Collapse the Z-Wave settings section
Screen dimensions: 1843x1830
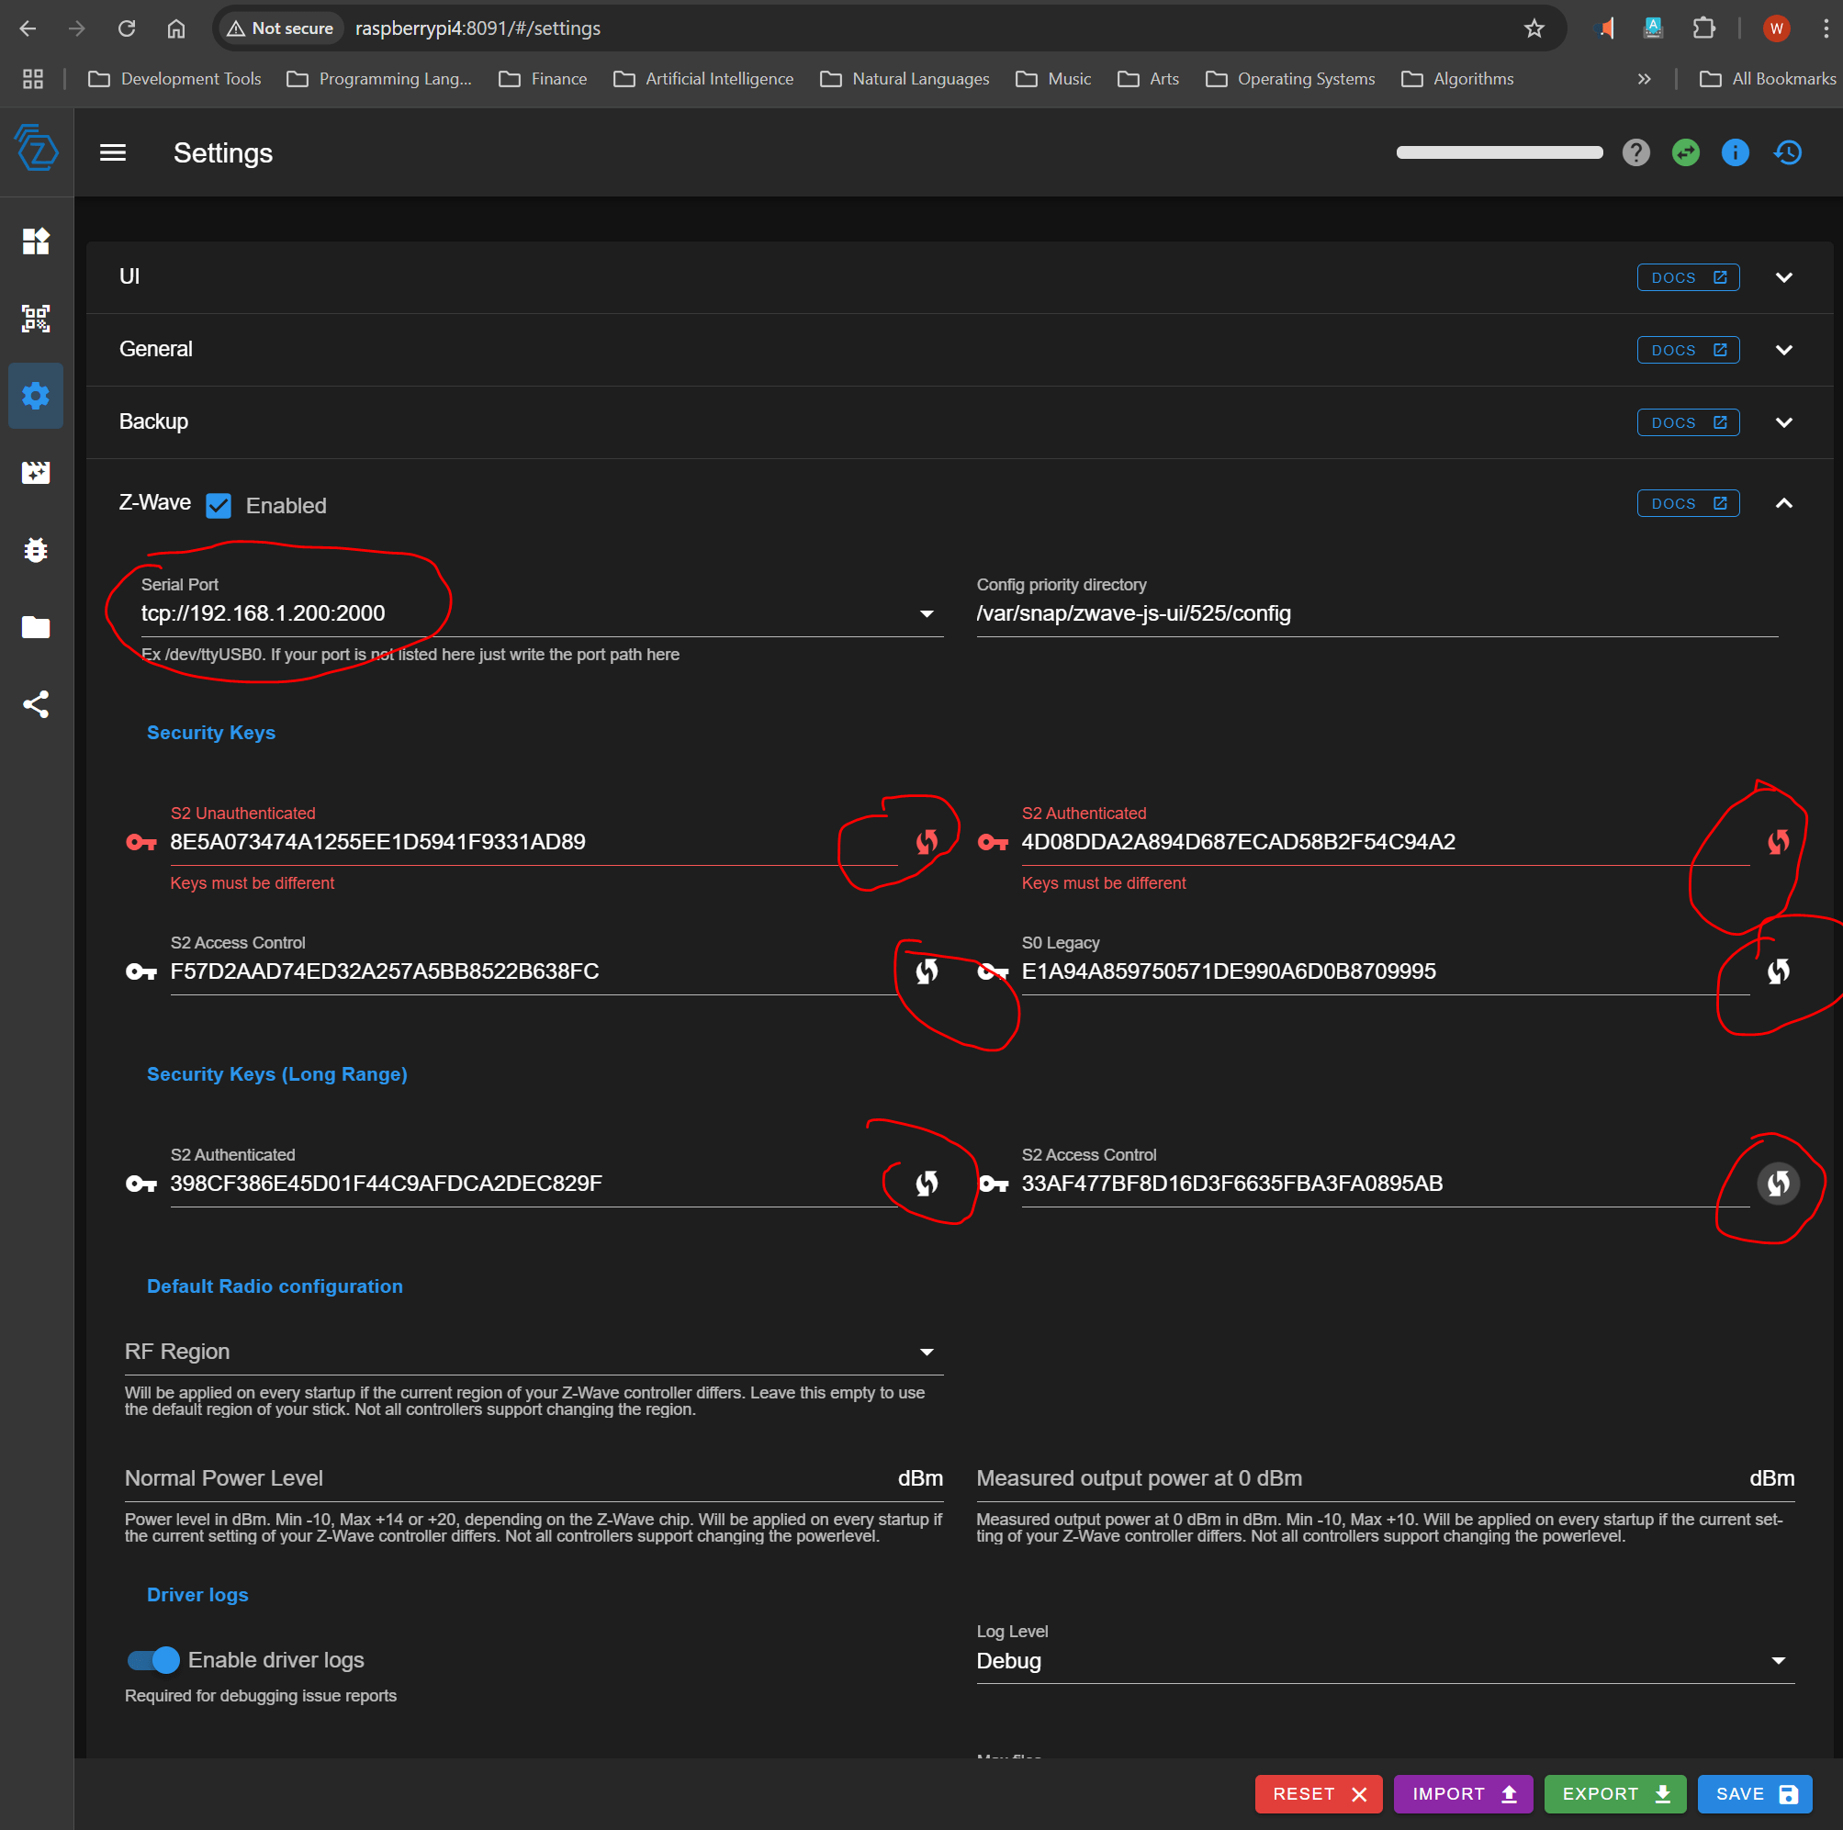[1784, 503]
